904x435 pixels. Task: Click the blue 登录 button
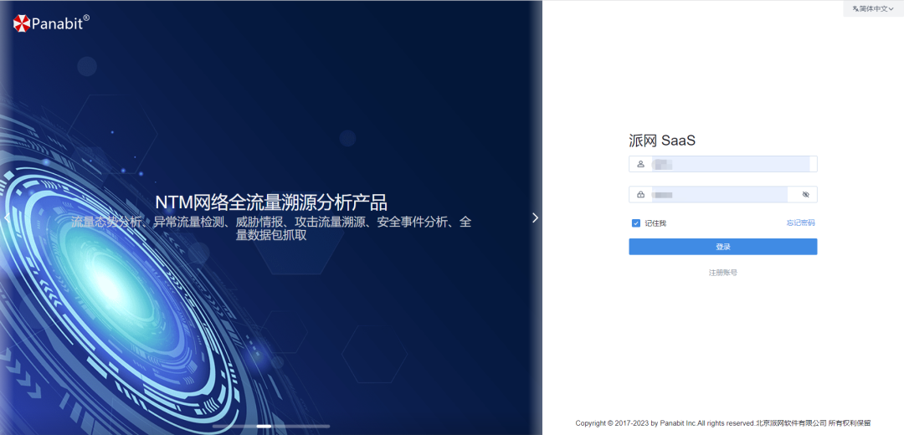pyautogui.click(x=723, y=247)
